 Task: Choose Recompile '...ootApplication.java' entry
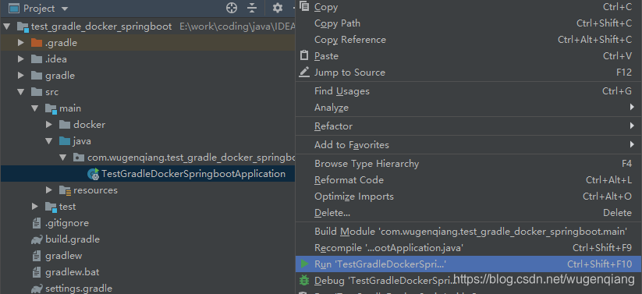468,248
